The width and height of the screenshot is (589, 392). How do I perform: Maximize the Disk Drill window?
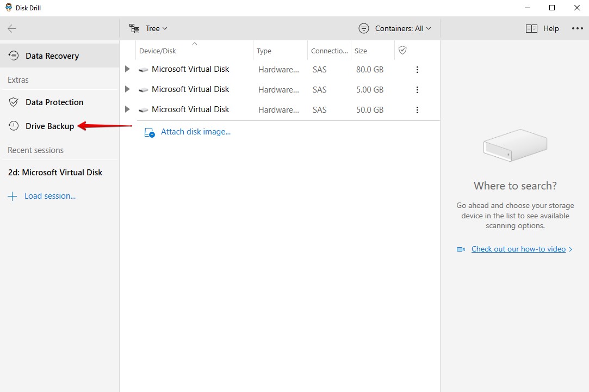pos(552,8)
